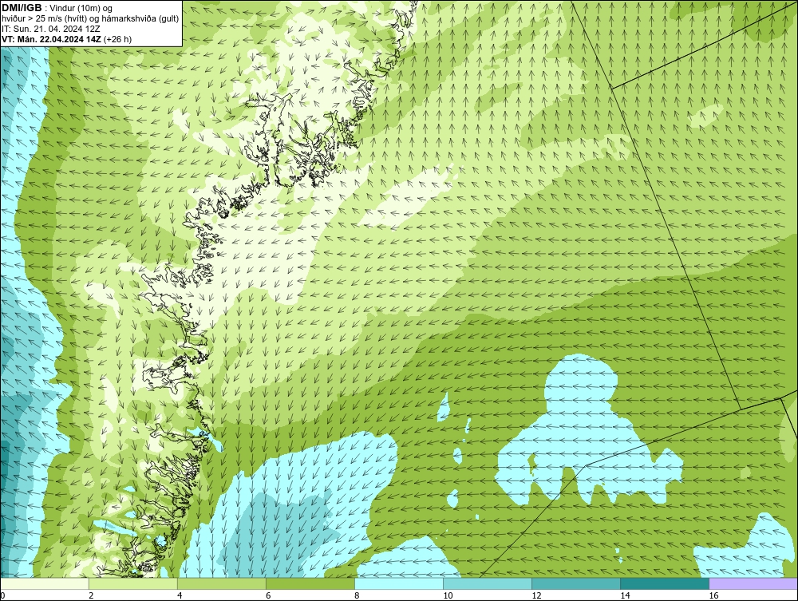Click the legend scale label '4'

point(180,595)
